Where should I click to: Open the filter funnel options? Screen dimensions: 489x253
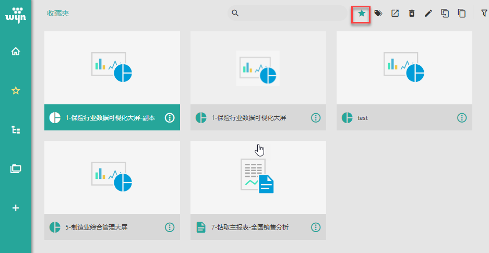(x=484, y=14)
